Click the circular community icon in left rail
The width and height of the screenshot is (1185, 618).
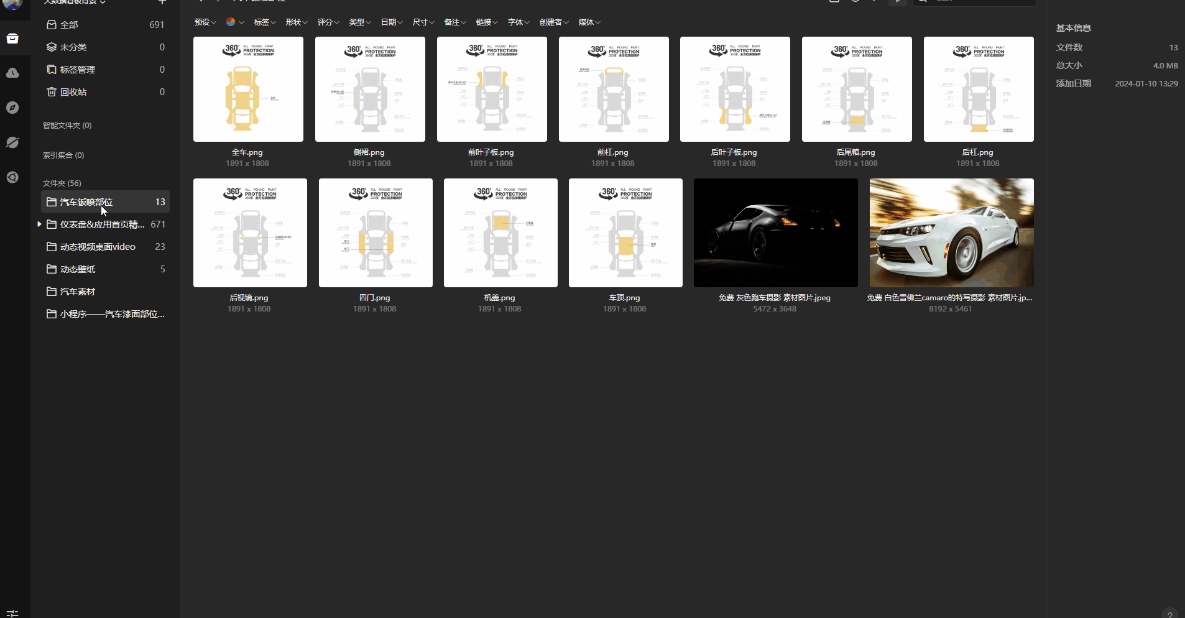[12, 178]
